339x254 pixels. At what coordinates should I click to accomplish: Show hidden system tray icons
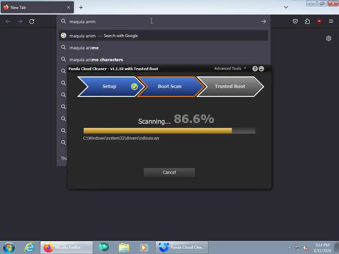289,248
